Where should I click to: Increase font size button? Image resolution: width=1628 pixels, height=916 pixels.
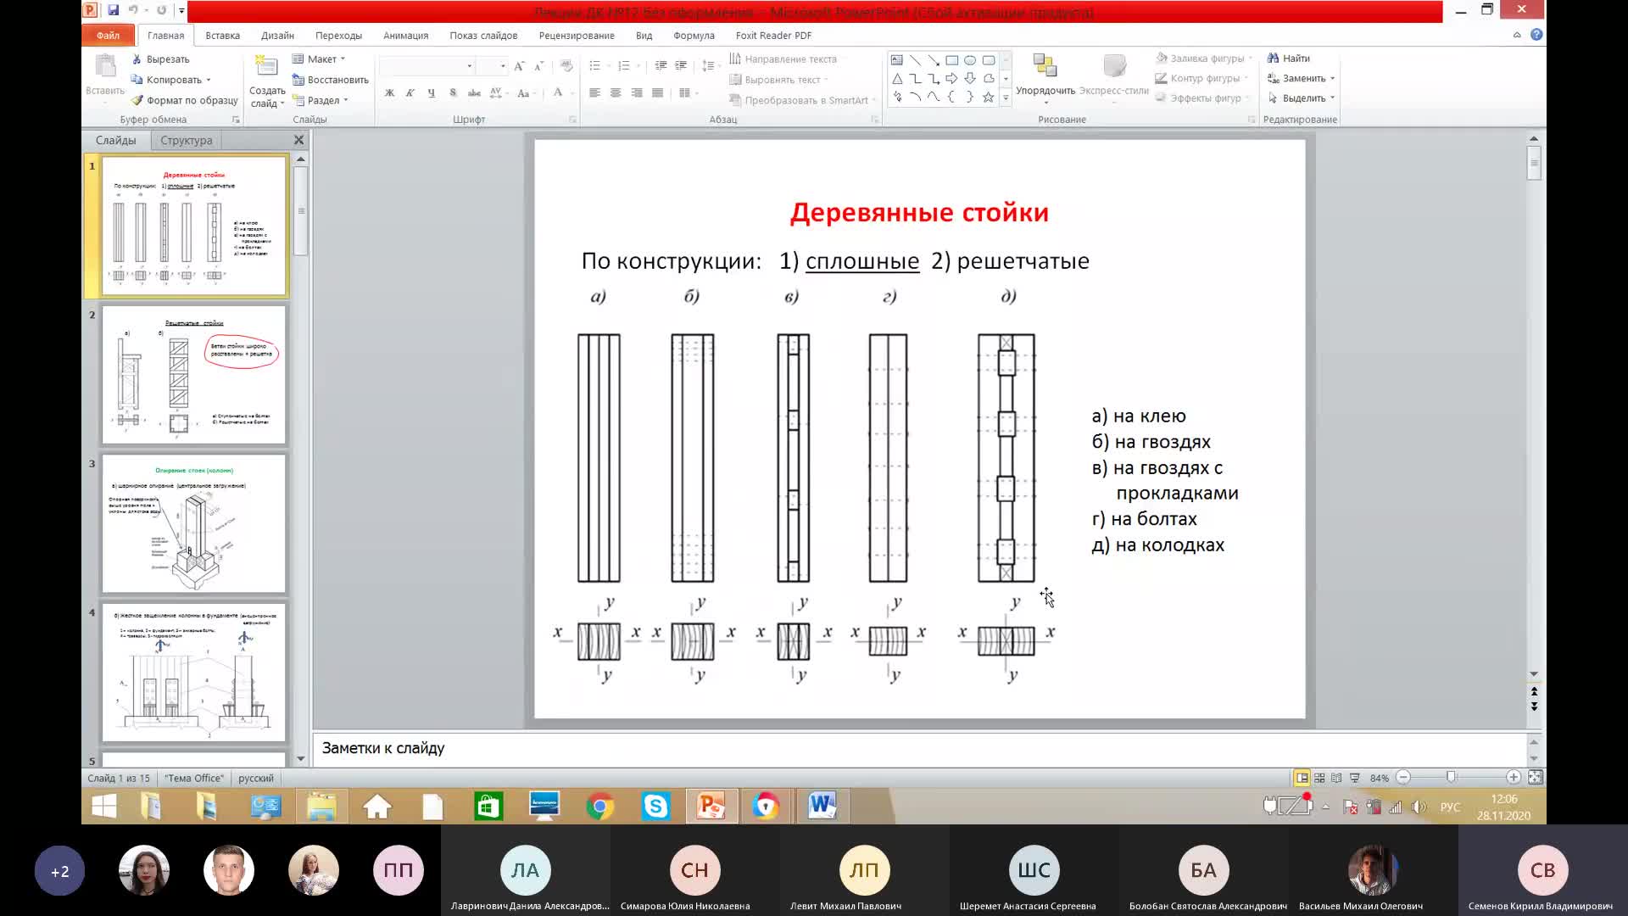[519, 66]
